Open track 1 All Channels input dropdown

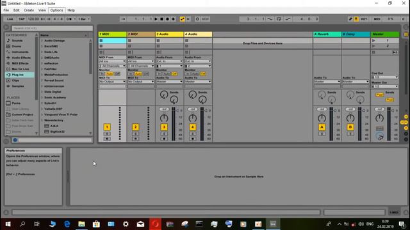pos(113,66)
